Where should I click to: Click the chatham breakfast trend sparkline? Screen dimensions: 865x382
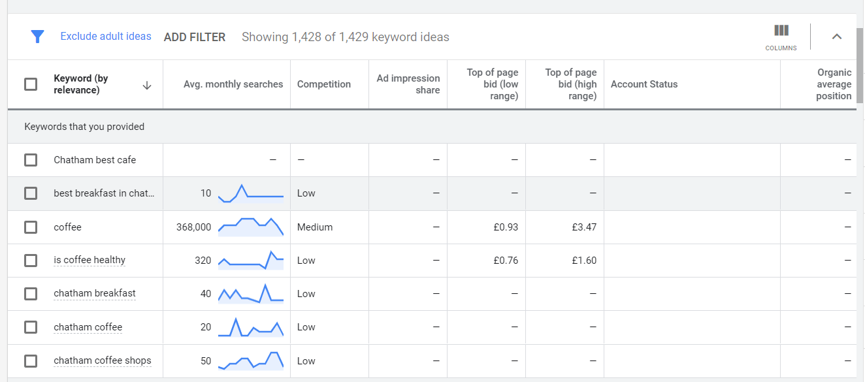(x=251, y=293)
